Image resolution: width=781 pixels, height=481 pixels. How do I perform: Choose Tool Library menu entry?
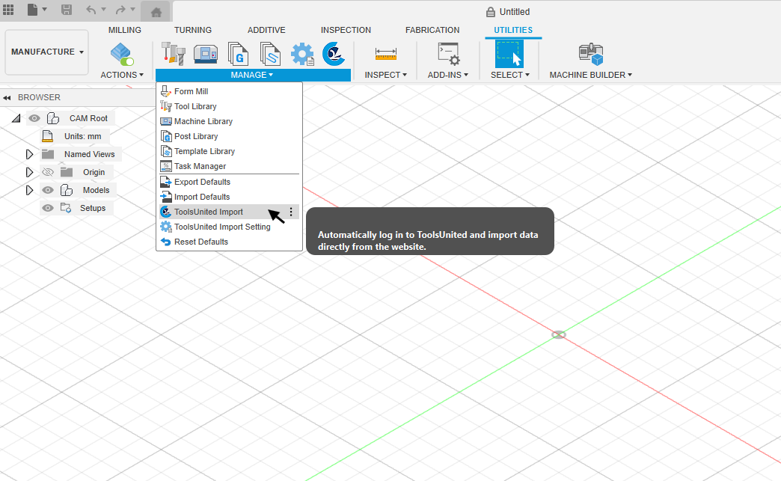coord(229,106)
